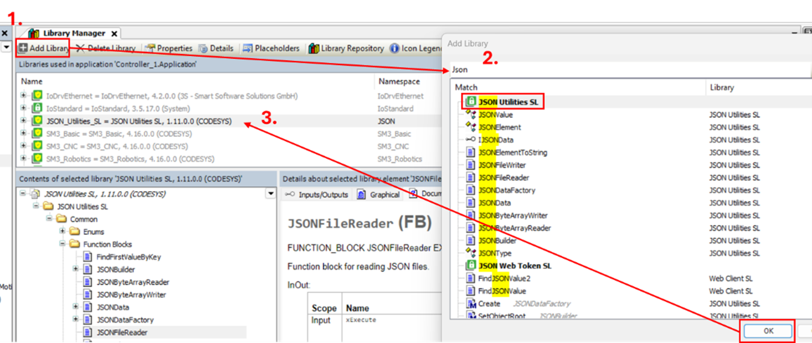Open the Placeholders dialog
This screenshot has height=343, width=812.
(247, 48)
